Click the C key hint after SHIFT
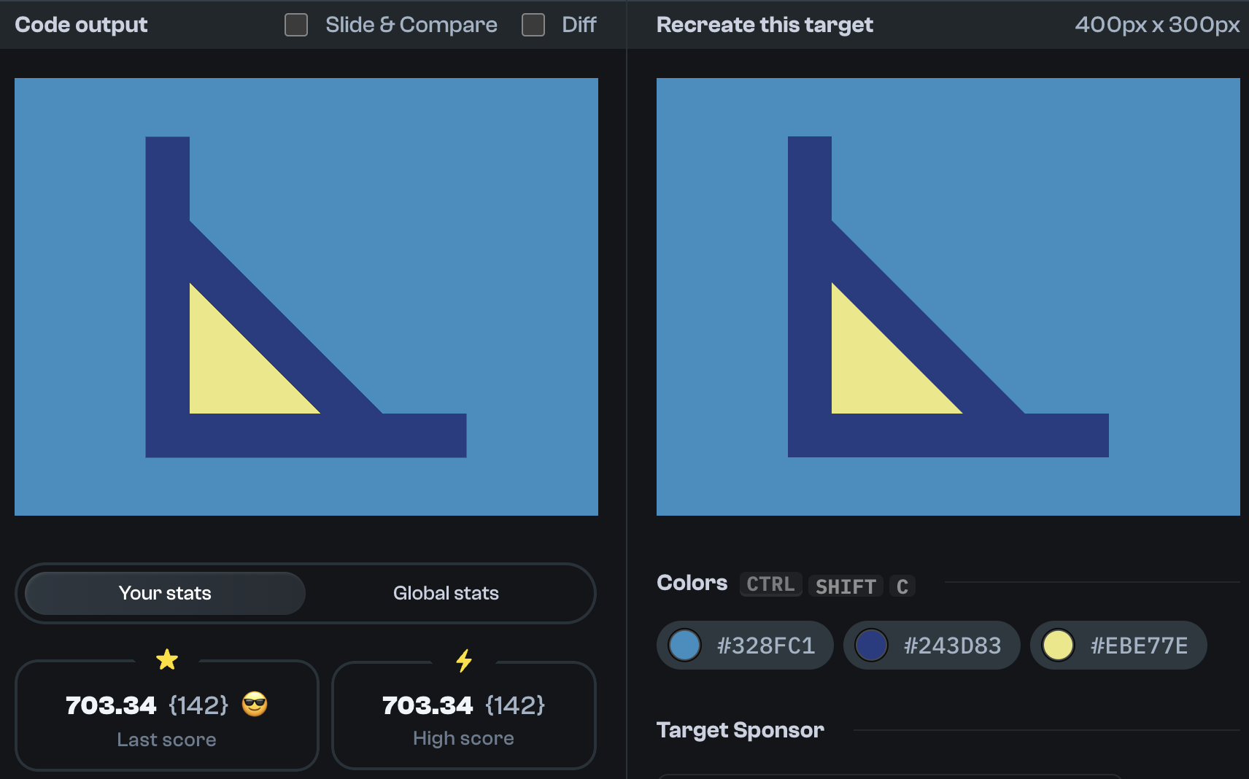Image resolution: width=1249 pixels, height=779 pixels. point(902,586)
